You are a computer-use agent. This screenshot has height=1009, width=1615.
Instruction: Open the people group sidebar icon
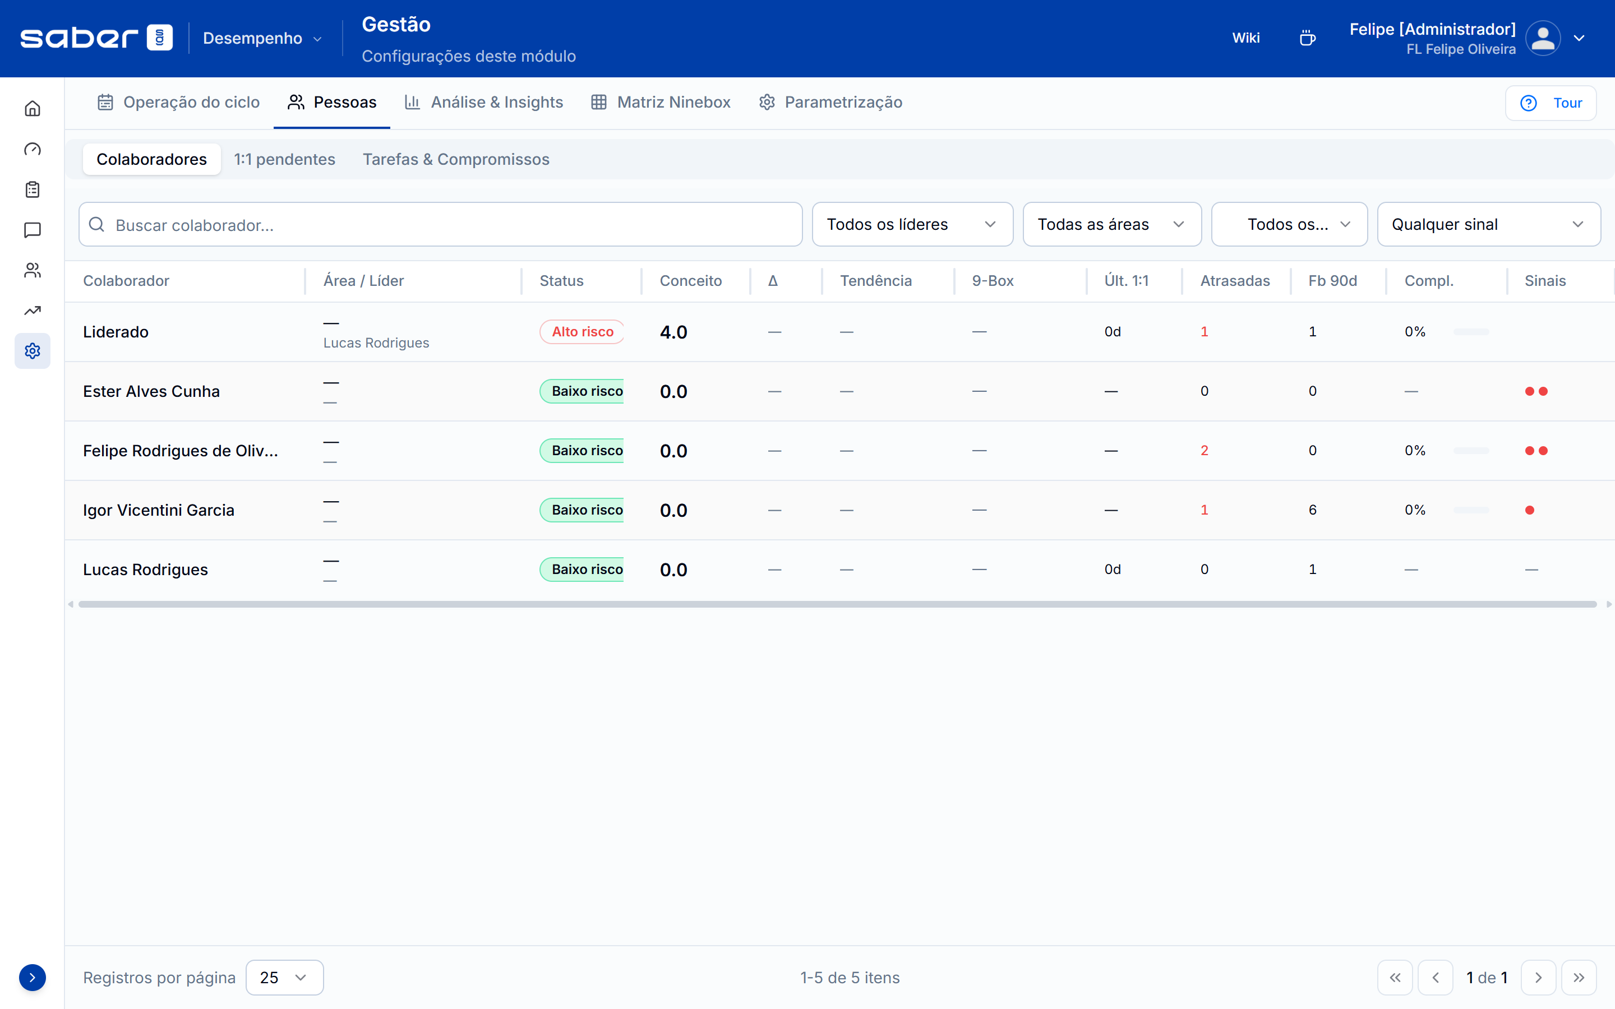pyautogui.click(x=32, y=270)
